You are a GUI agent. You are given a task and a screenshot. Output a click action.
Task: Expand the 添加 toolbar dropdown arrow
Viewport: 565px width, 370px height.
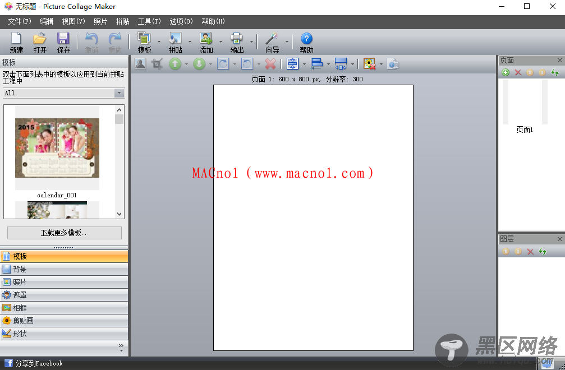pos(221,41)
